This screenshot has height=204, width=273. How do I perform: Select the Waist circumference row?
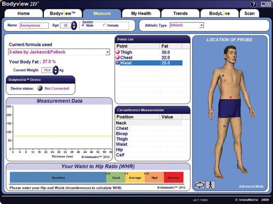[149, 145]
